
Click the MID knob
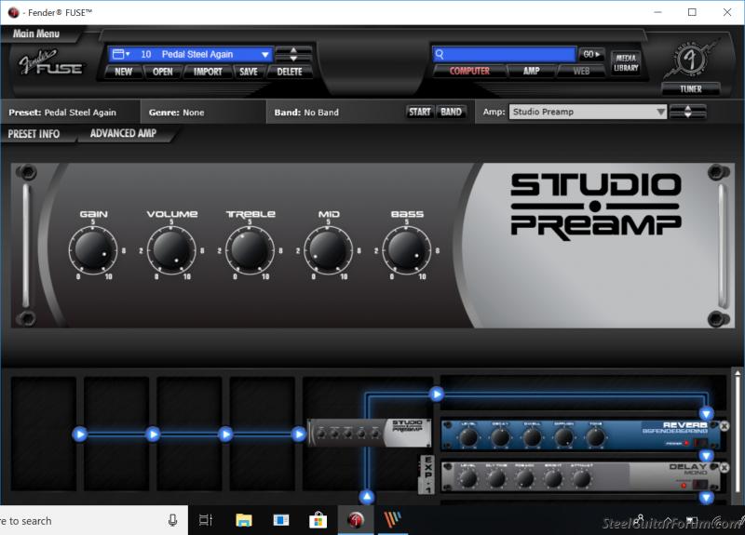tap(329, 250)
